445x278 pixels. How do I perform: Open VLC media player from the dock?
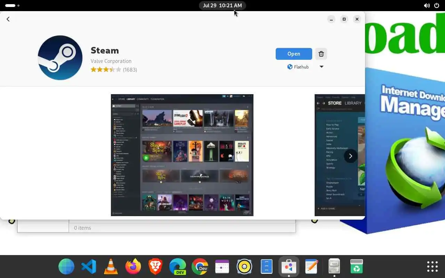[111, 267]
